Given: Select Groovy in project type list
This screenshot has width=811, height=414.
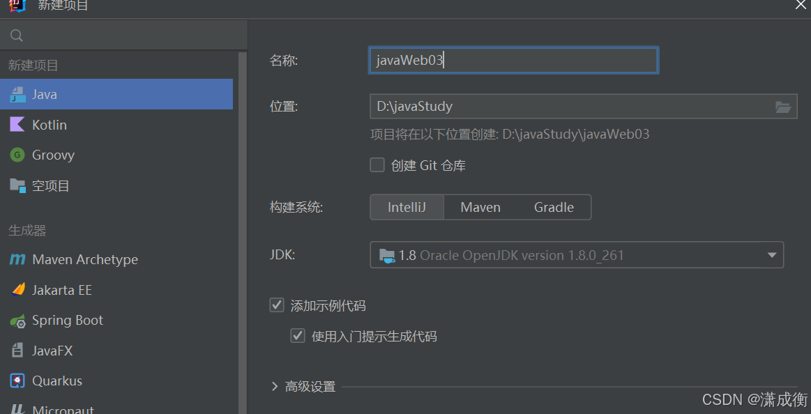Looking at the screenshot, I should (116, 155).
